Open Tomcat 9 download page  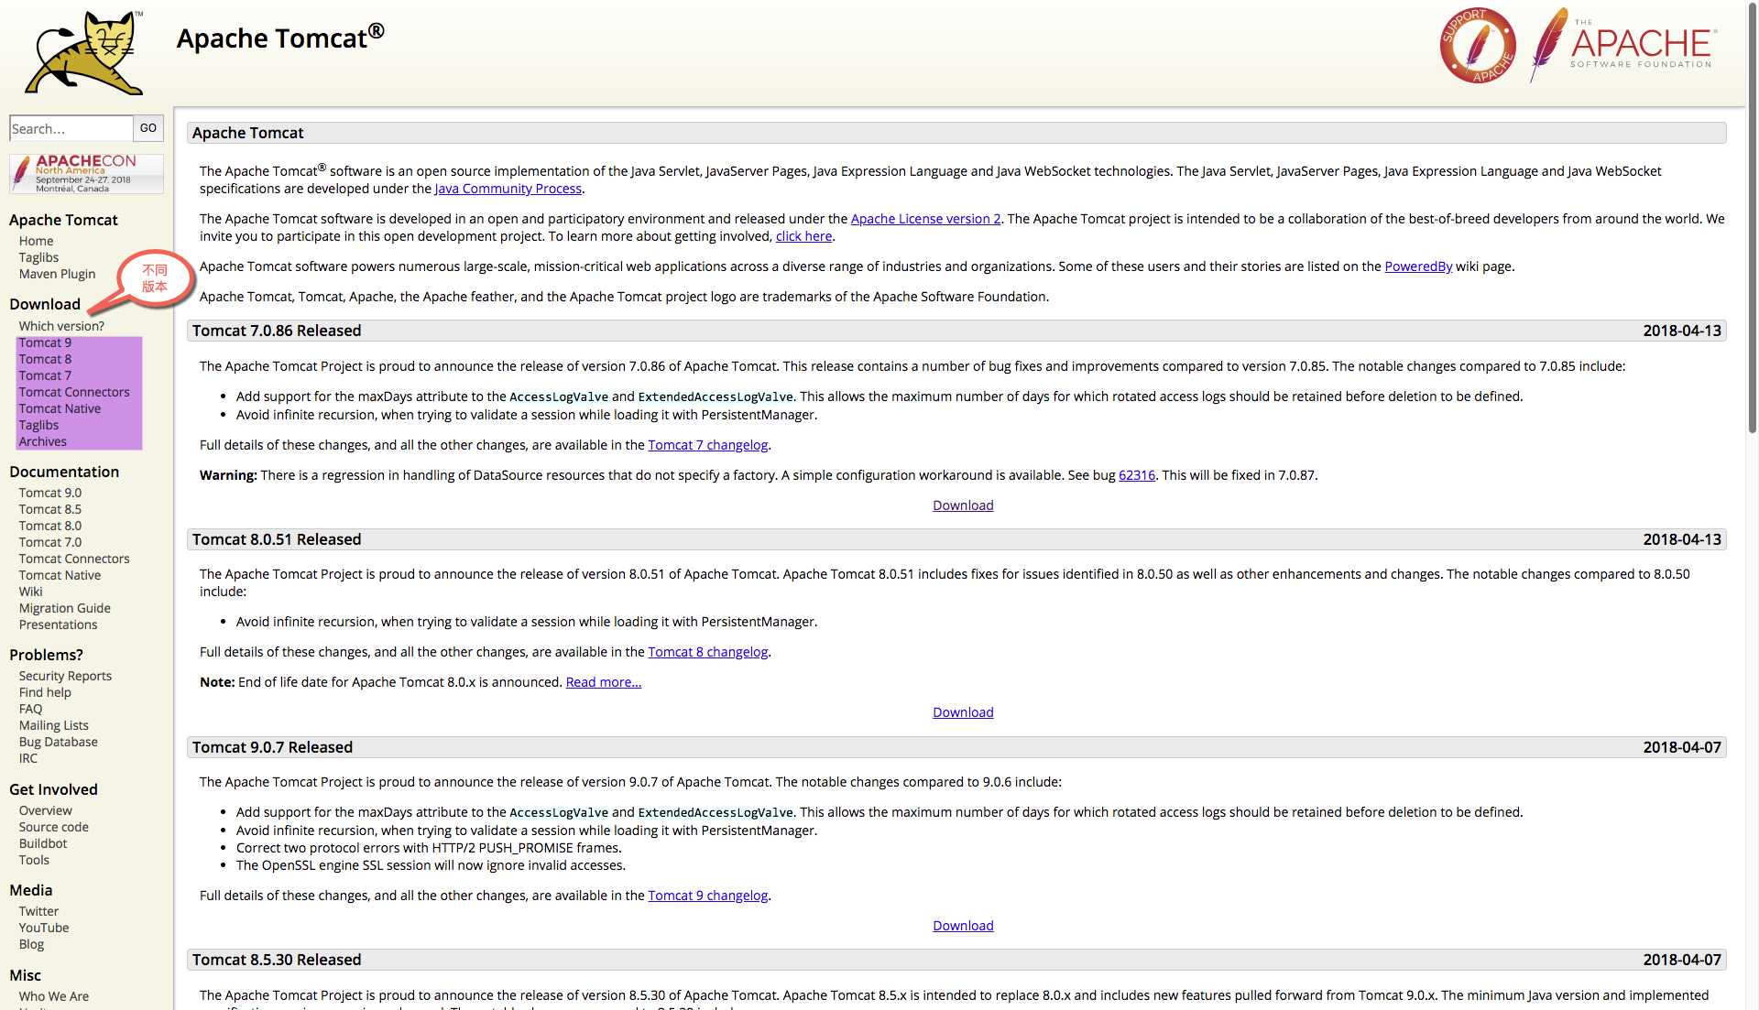click(45, 342)
